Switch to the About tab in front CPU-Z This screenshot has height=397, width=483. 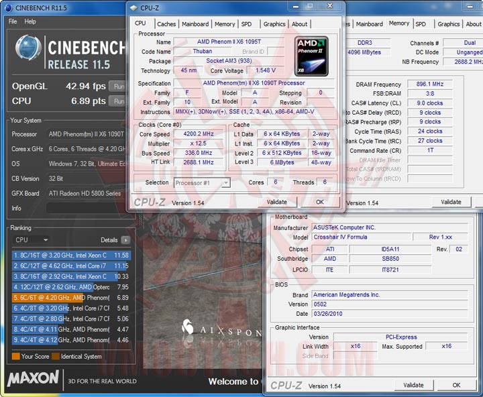coord(299,24)
